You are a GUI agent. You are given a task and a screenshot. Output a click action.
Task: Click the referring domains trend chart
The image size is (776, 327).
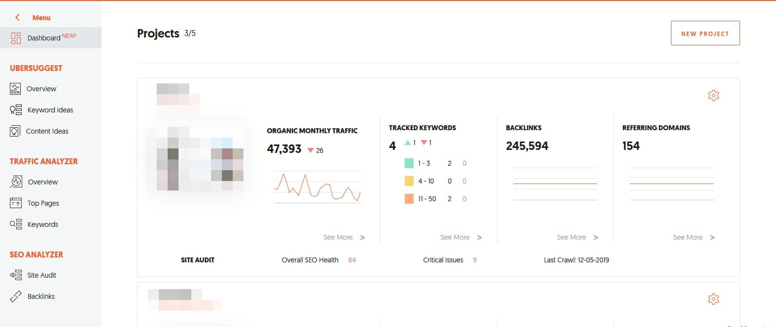point(672,183)
